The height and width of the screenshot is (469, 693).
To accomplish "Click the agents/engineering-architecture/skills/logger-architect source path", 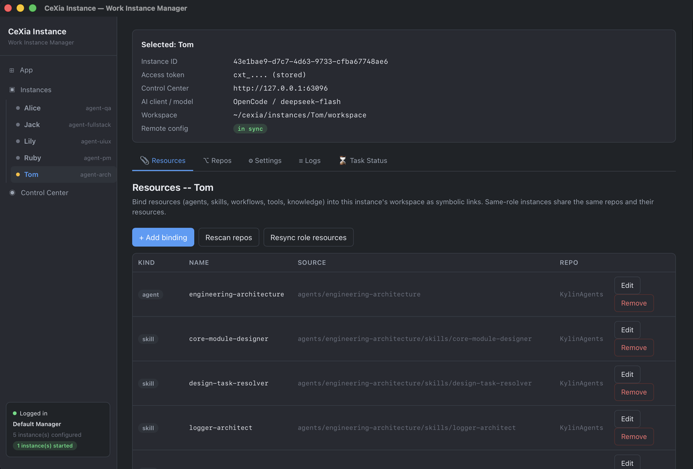I will (407, 428).
